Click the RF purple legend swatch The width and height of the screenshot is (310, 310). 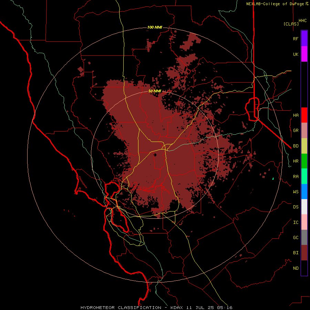coord(304,39)
